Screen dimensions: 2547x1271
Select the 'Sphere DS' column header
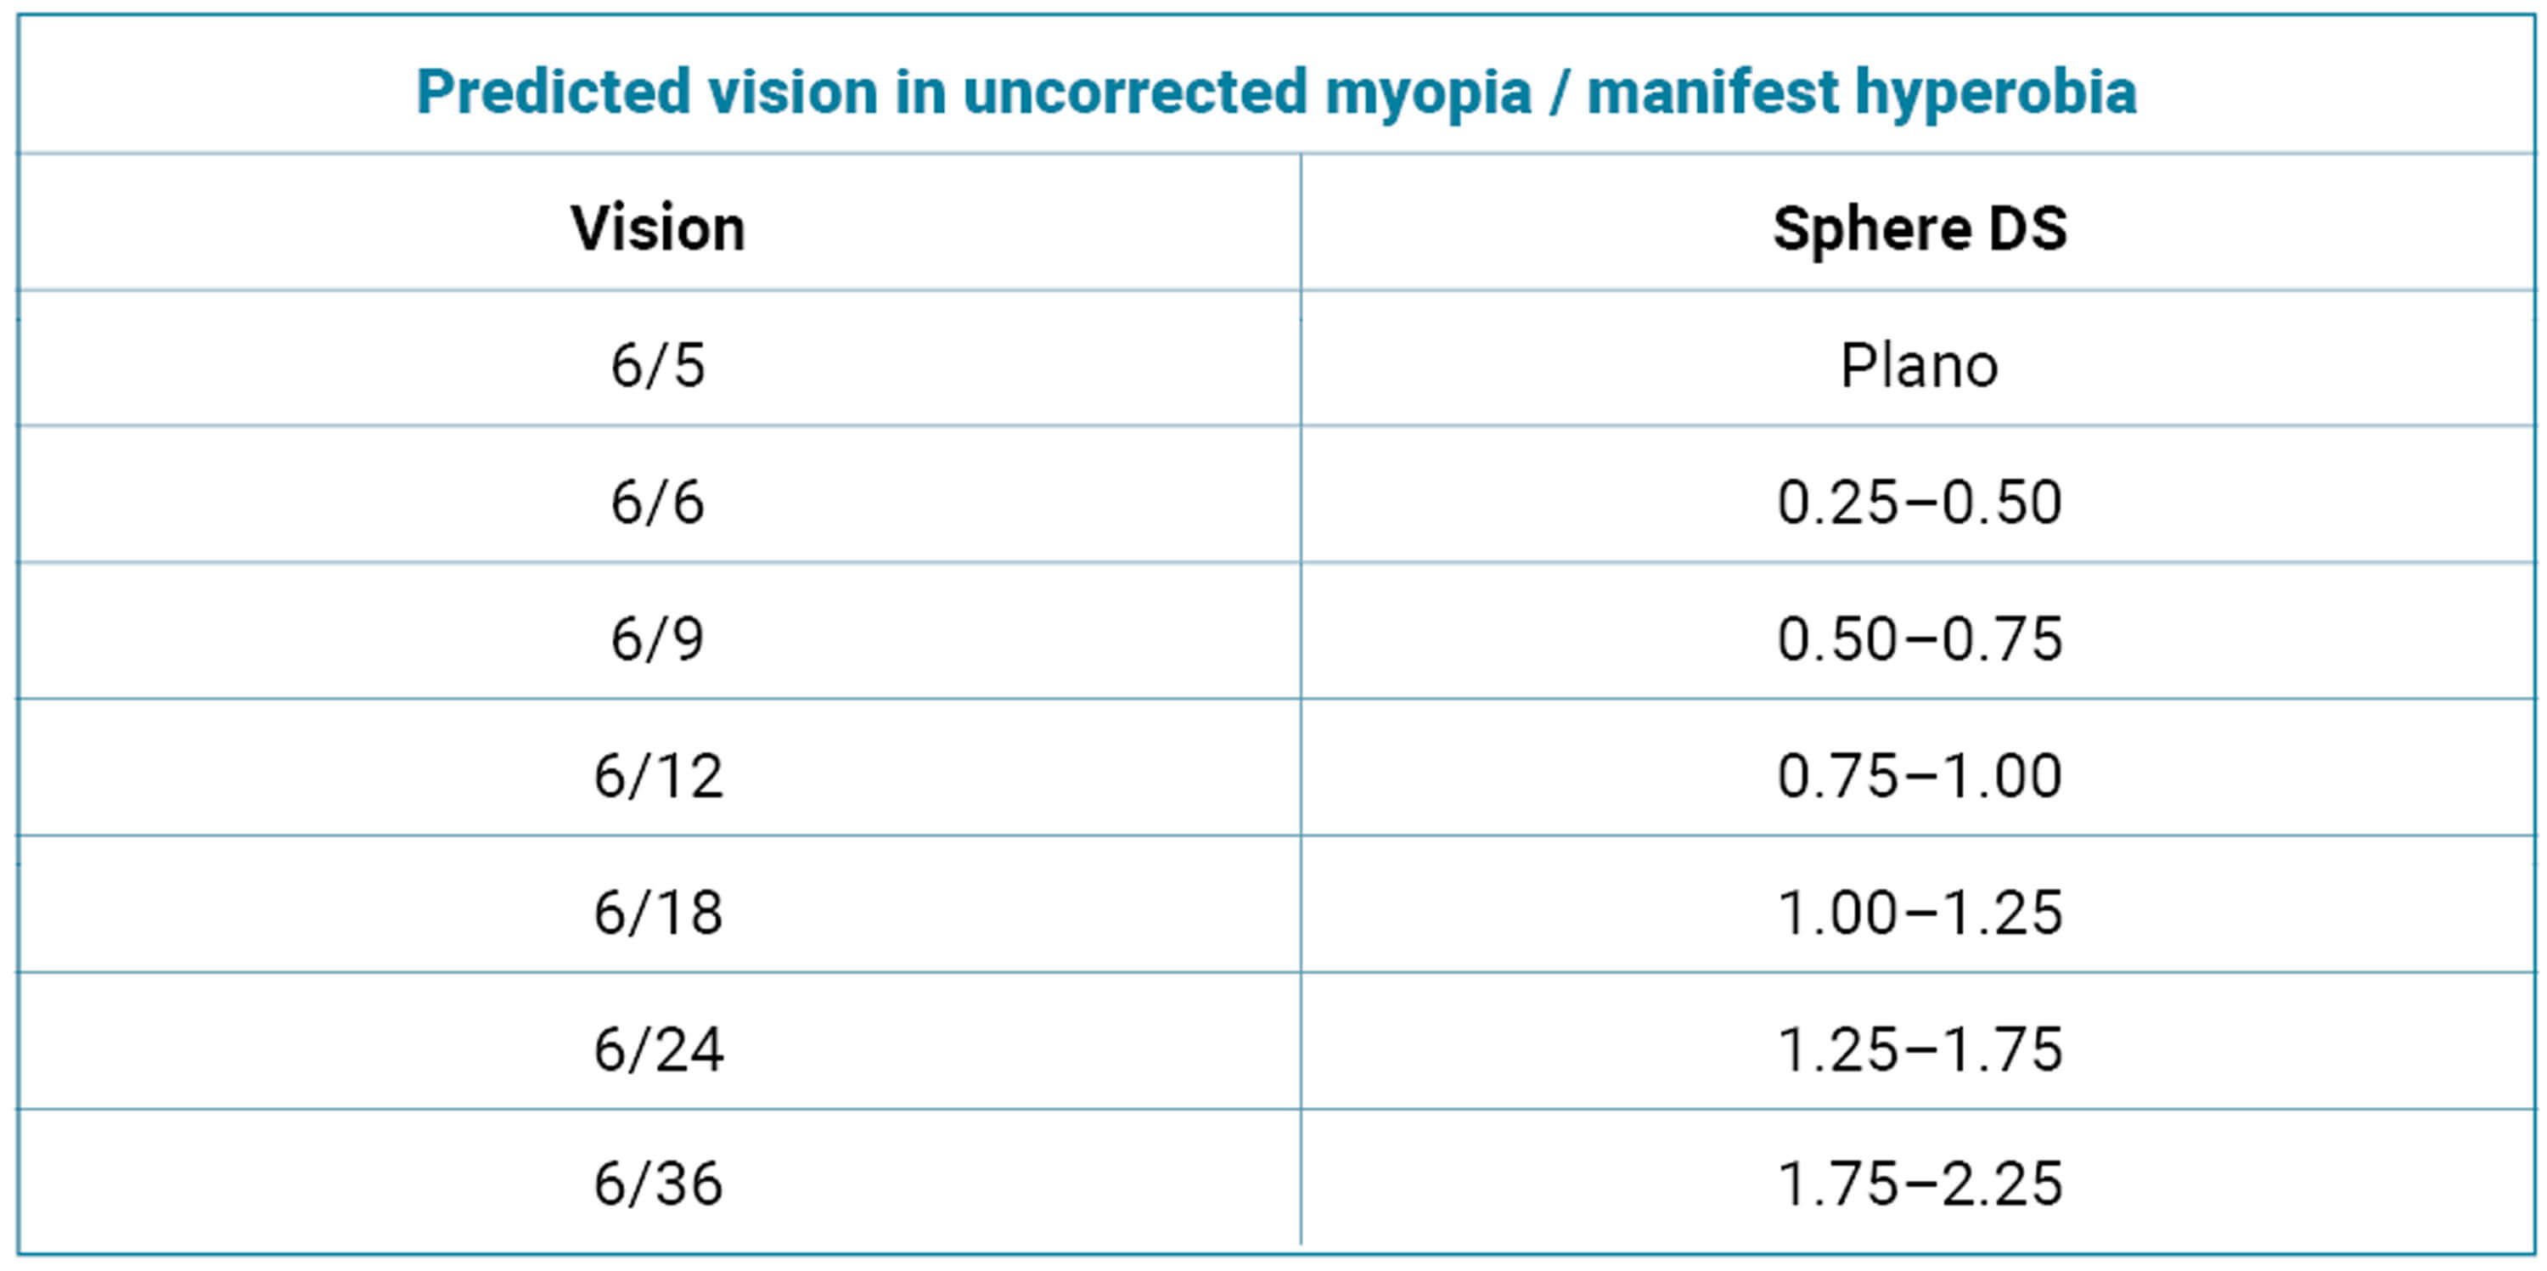[x=1919, y=229]
